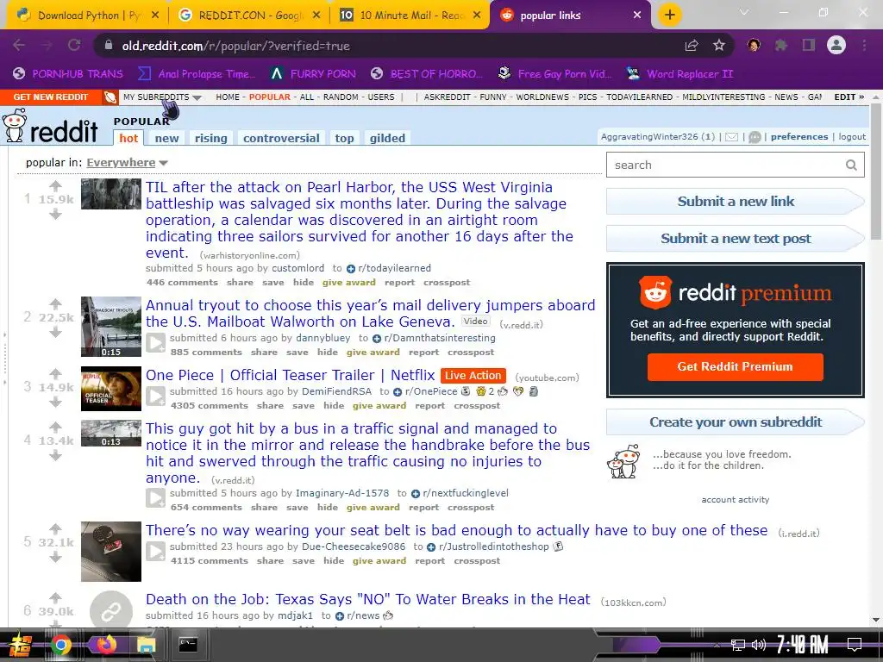Click the logout link
The image size is (883, 662).
(851, 137)
